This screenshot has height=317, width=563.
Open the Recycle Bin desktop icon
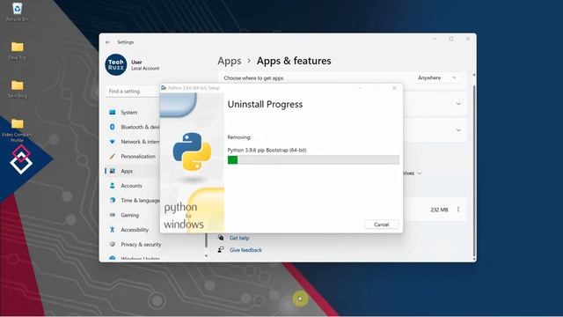click(x=17, y=11)
